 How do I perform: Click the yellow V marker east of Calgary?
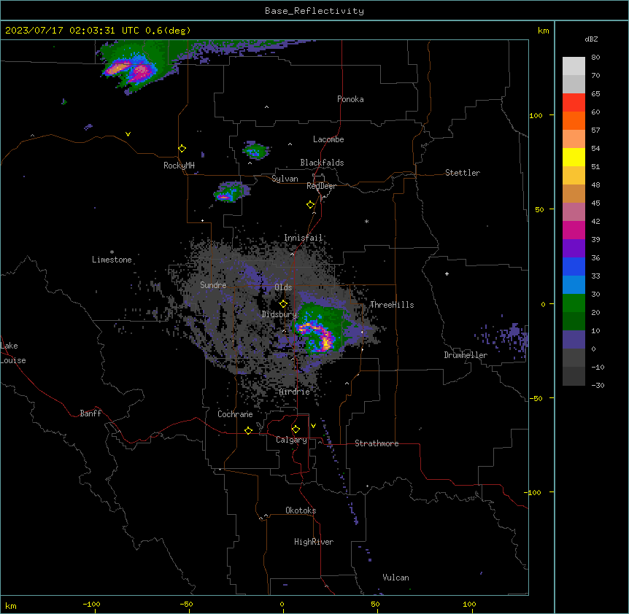click(x=313, y=426)
